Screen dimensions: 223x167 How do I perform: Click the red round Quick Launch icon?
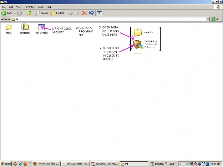click(x=15, y=164)
